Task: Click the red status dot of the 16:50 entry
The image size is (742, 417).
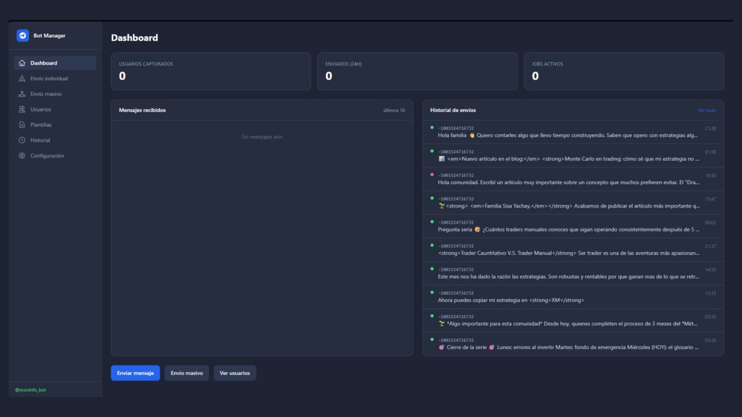Action: [432, 174]
